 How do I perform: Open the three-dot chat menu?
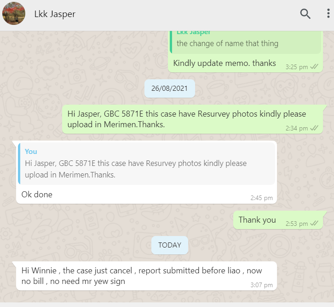pyautogui.click(x=328, y=13)
